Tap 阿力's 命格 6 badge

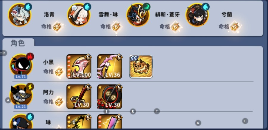coord(59,102)
